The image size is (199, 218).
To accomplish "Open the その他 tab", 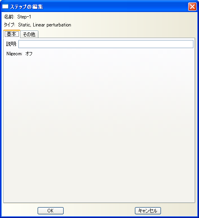I will coord(29,34).
